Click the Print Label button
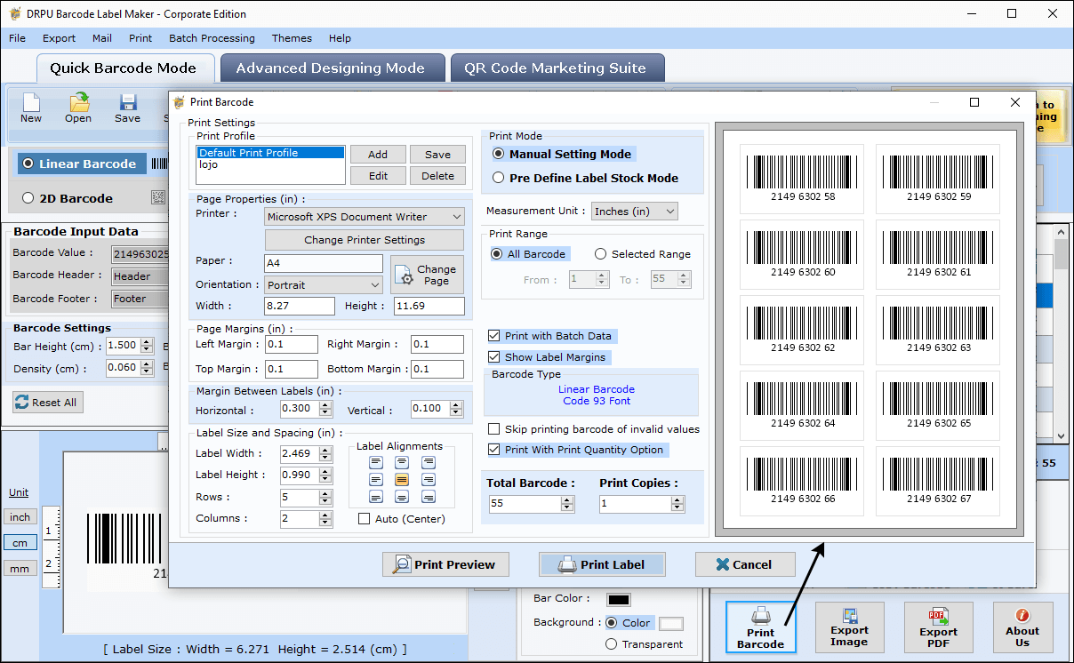 [602, 564]
